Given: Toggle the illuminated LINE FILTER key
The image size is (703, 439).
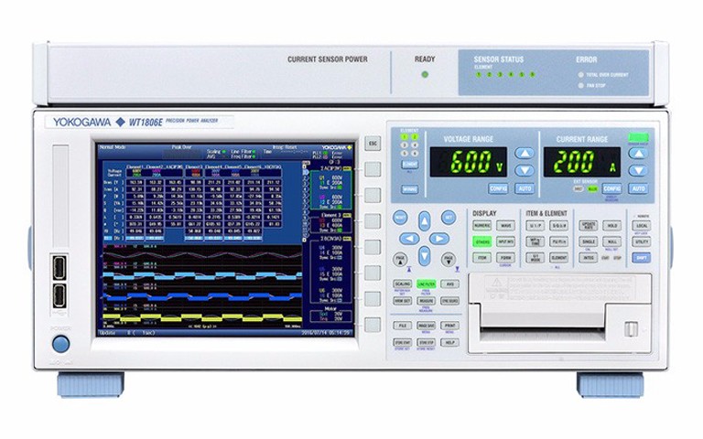Looking at the screenshot, I should (x=426, y=284).
